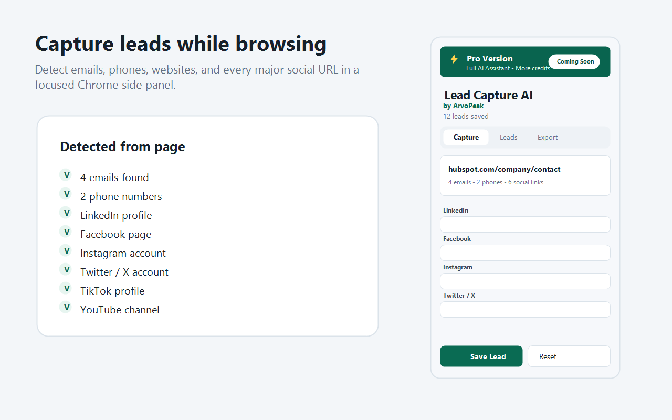The width and height of the screenshot is (672, 420).
Task: Click the '4 emails - 2 phones - 6 social links' summary
Action: (x=496, y=182)
